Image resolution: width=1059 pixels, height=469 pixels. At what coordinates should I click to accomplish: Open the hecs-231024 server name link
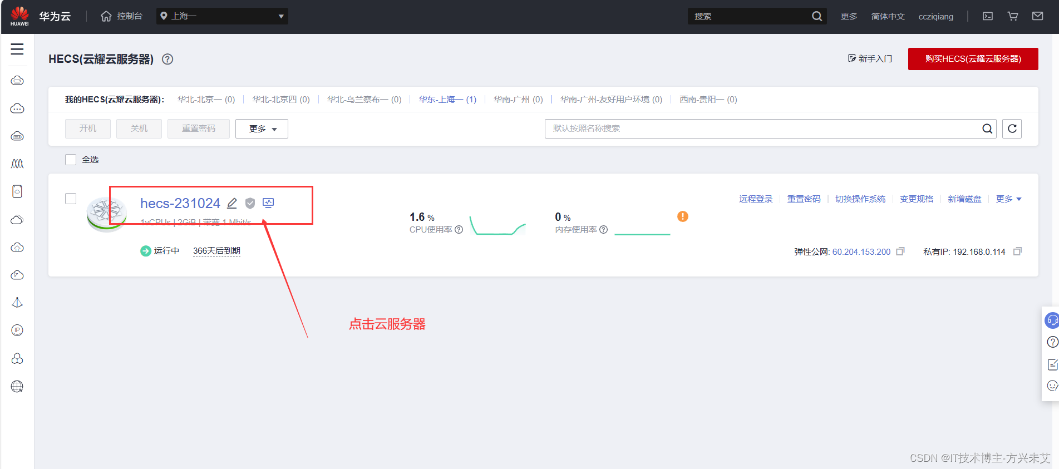pyautogui.click(x=180, y=203)
